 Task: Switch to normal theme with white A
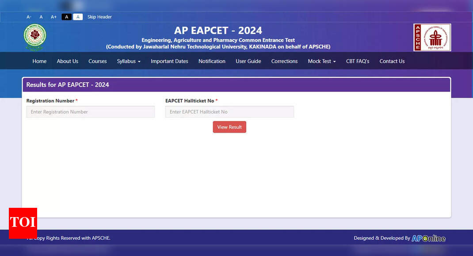[x=78, y=17]
